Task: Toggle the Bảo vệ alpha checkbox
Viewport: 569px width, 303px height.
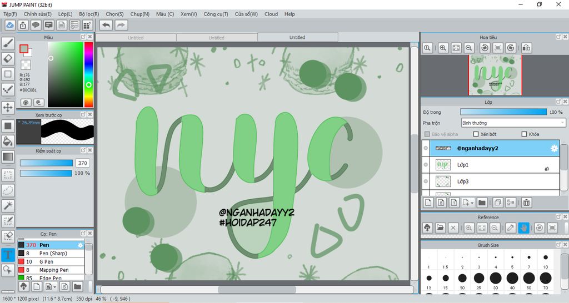Action: point(427,134)
